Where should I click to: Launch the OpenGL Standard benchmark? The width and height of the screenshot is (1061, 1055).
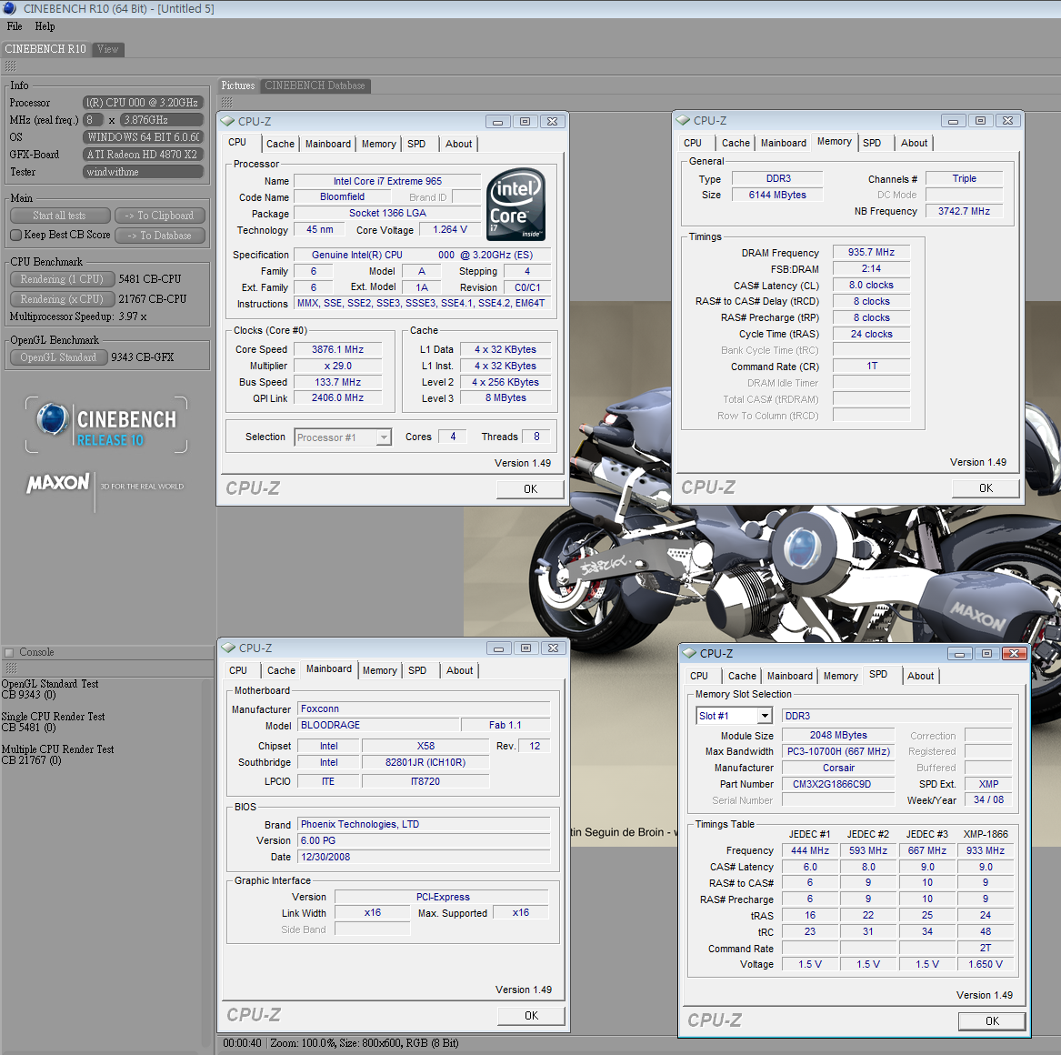click(58, 357)
